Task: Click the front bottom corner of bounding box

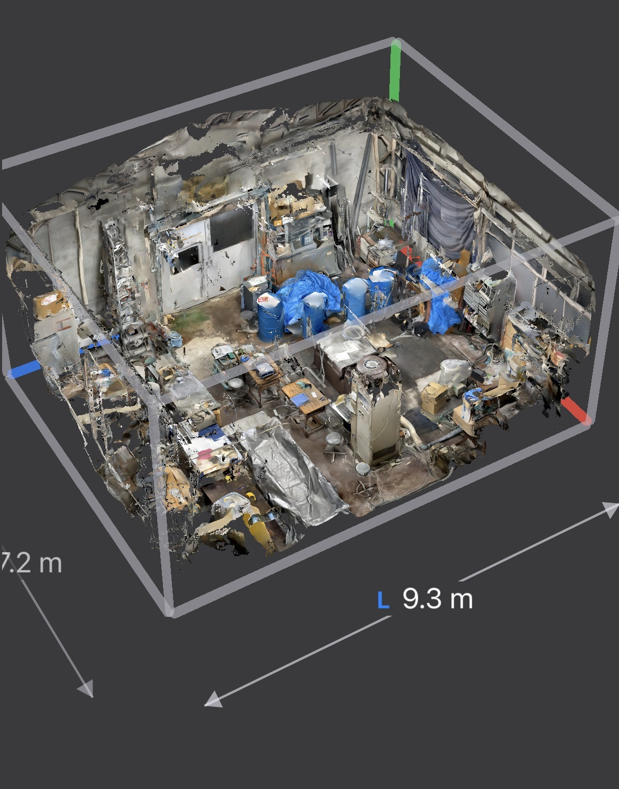Action: (x=170, y=612)
